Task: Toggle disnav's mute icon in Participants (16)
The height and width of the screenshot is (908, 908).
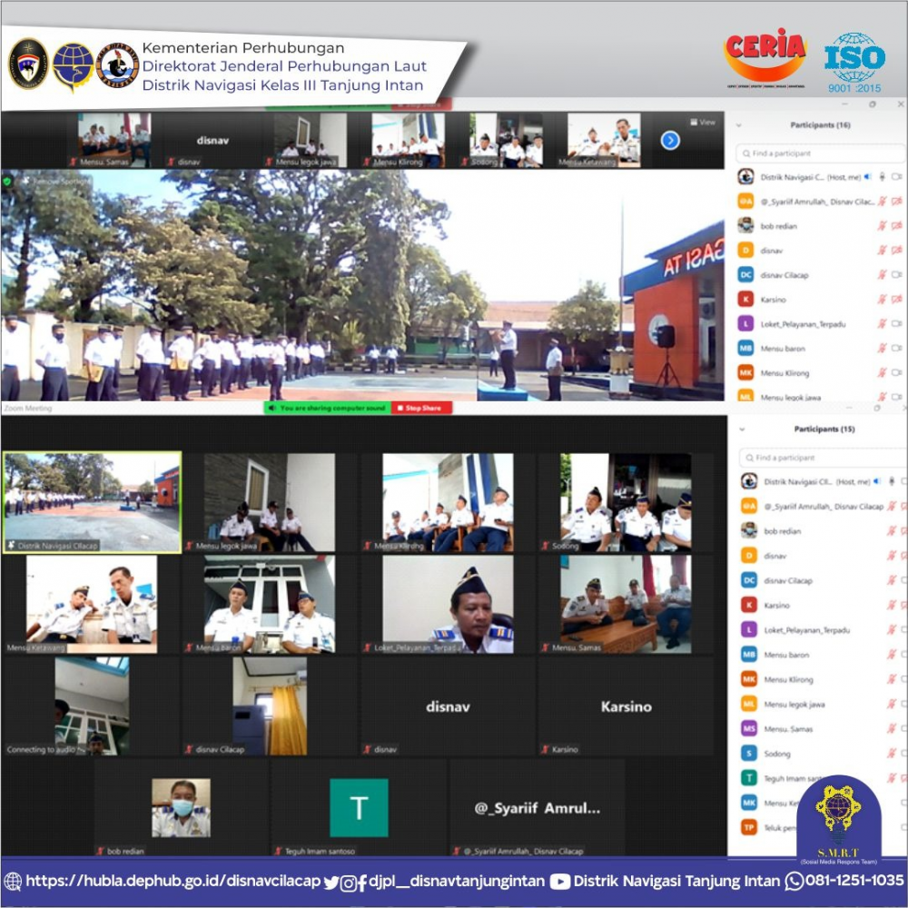Action: [882, 251]
